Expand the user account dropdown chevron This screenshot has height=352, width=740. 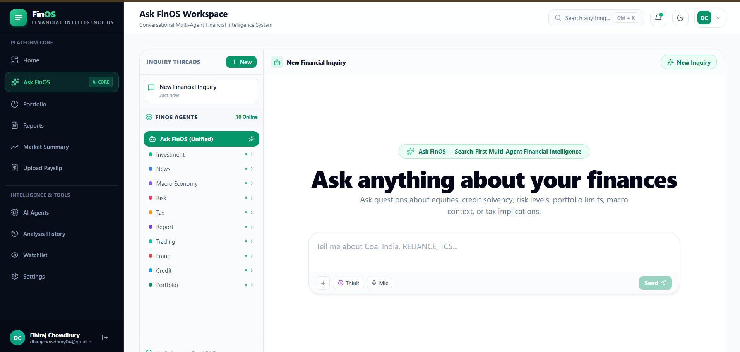click(x=718, y=18)
